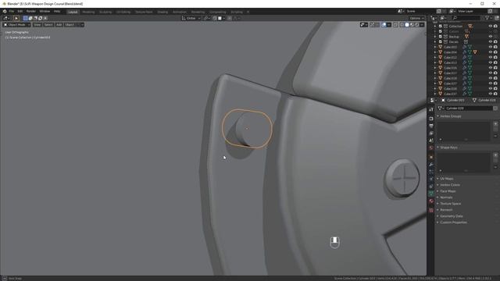This screenshot has height=281, width=500.
Task: Collapse the Vertex Groups panel
Action: tap(451, 116)
